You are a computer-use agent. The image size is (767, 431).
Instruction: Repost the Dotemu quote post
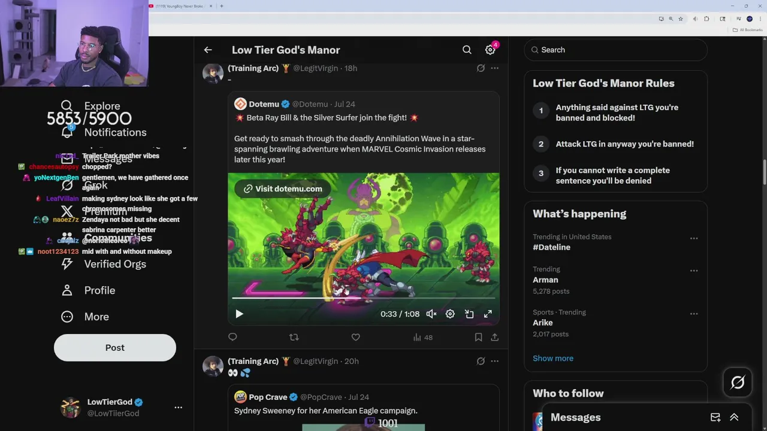pos(294,337)
